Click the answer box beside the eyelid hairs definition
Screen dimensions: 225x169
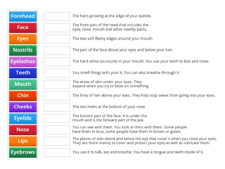57,16
